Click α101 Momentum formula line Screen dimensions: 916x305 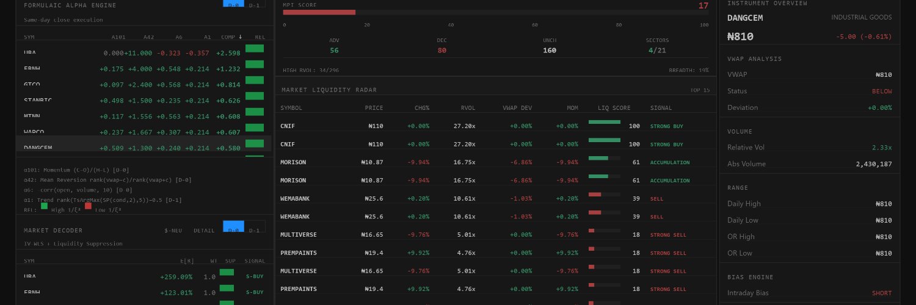click(76, 170)
